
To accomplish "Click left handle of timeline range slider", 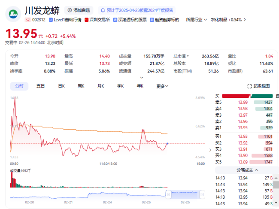I will coord(168,194).
